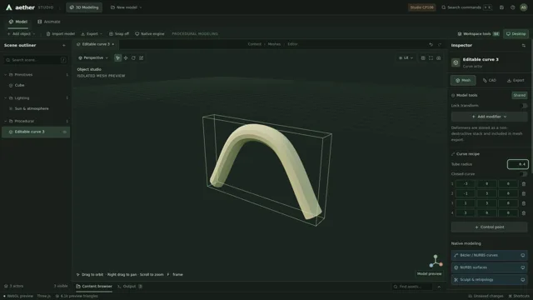Open the Add modifier dropdown
The height and width of the screenshot is (300, 533).
[489, 117]
